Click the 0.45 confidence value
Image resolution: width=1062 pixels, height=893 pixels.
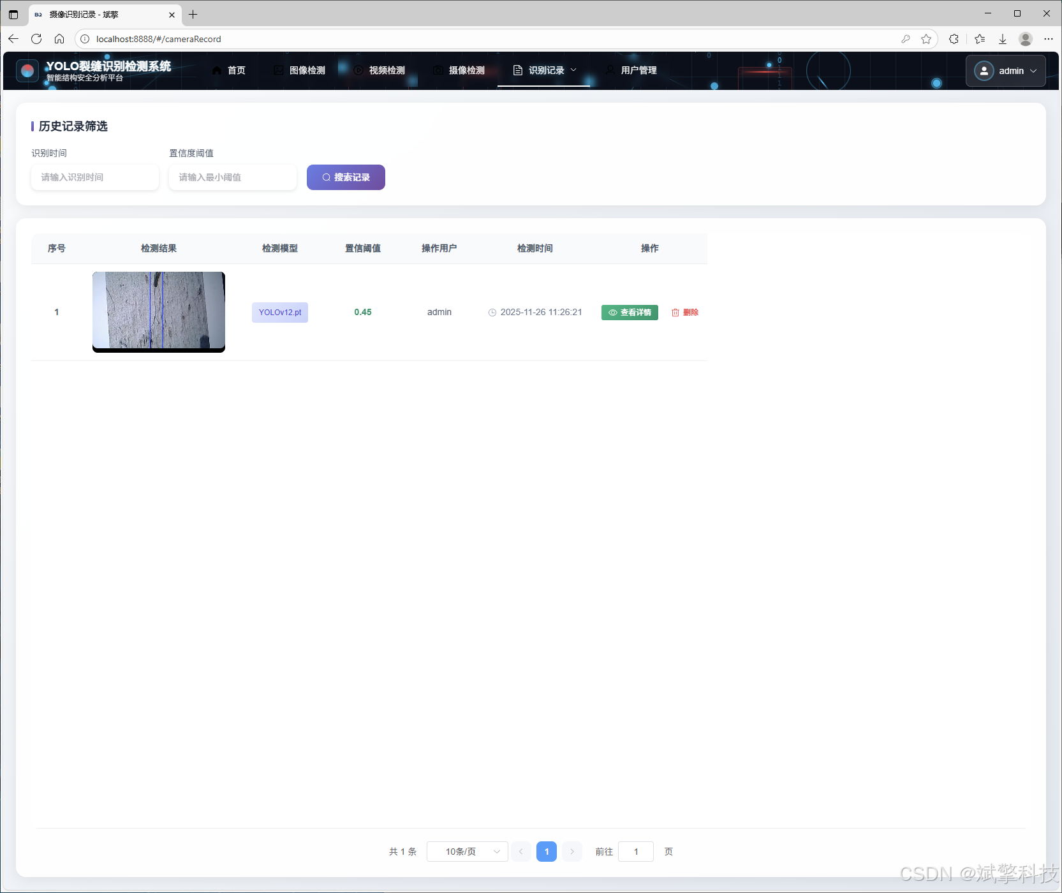tap(363, 312)
